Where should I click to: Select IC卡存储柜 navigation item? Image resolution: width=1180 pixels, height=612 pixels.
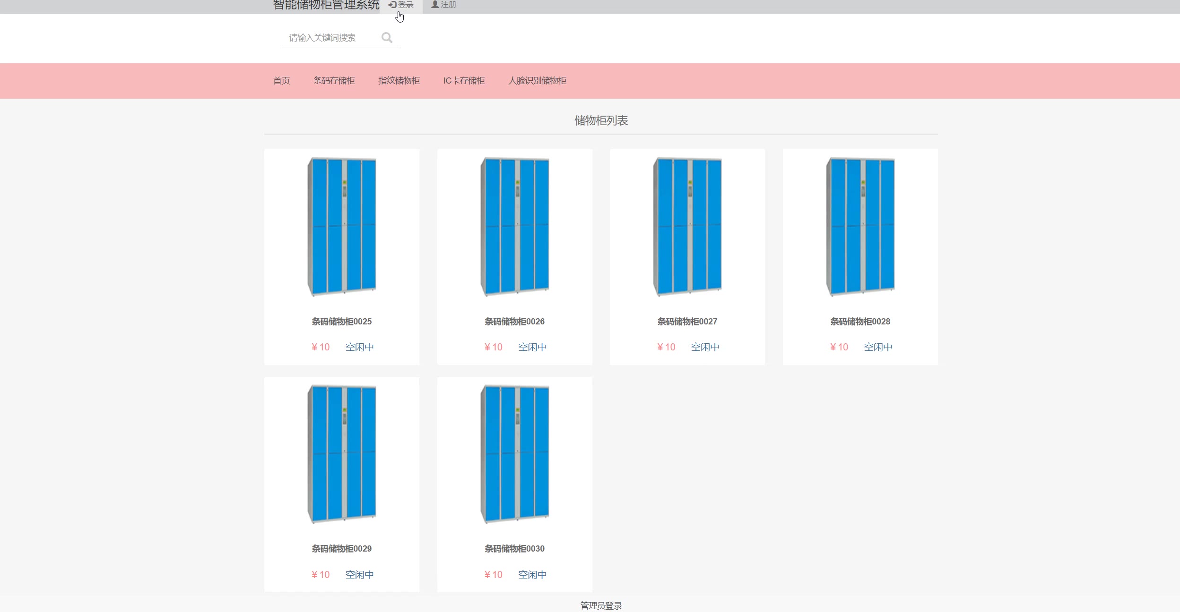(464, 81)
